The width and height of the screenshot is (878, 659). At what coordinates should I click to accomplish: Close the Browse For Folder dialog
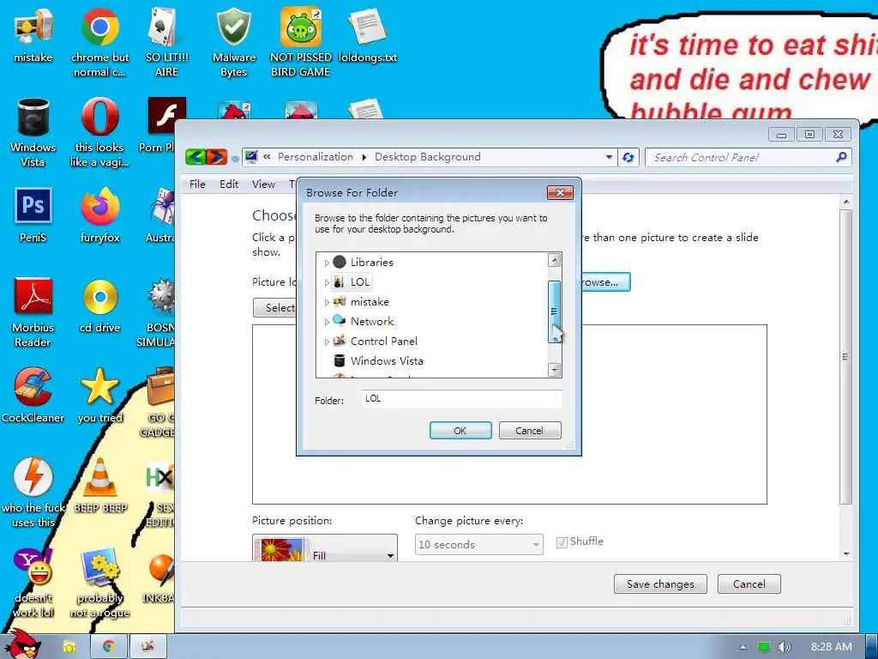tap(560, 193)
